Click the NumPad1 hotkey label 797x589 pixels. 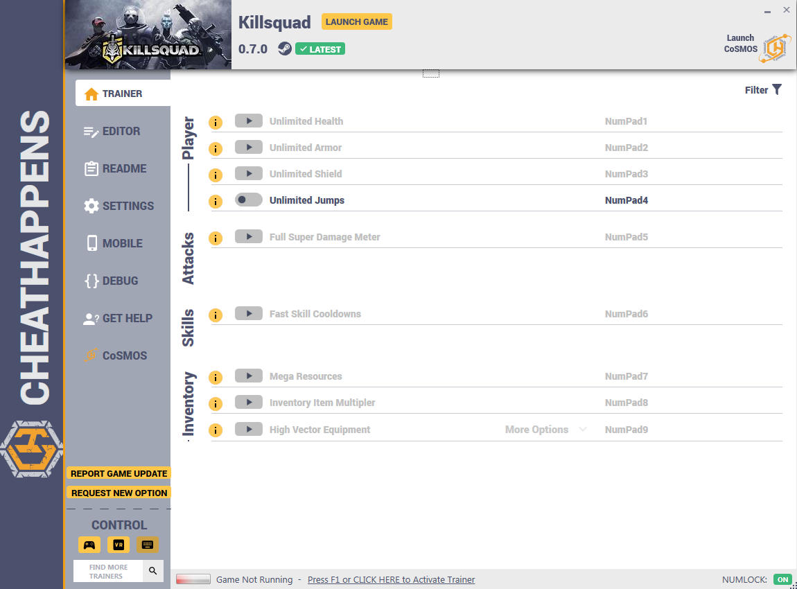point(627,121)
